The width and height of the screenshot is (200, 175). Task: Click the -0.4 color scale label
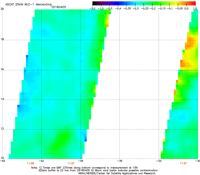pos(118,9)
